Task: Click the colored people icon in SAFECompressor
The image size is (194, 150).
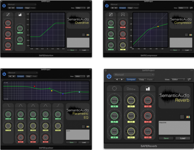Action: [191, 35]
